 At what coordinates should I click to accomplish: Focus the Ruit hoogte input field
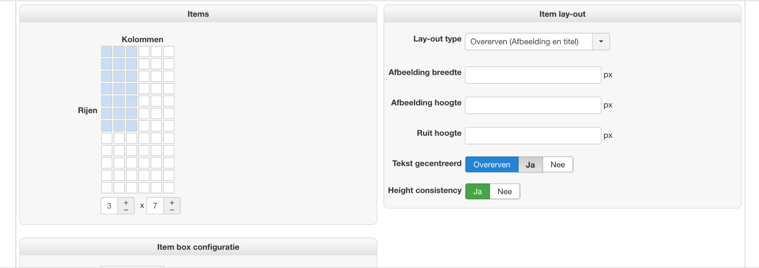pos(532,136)
